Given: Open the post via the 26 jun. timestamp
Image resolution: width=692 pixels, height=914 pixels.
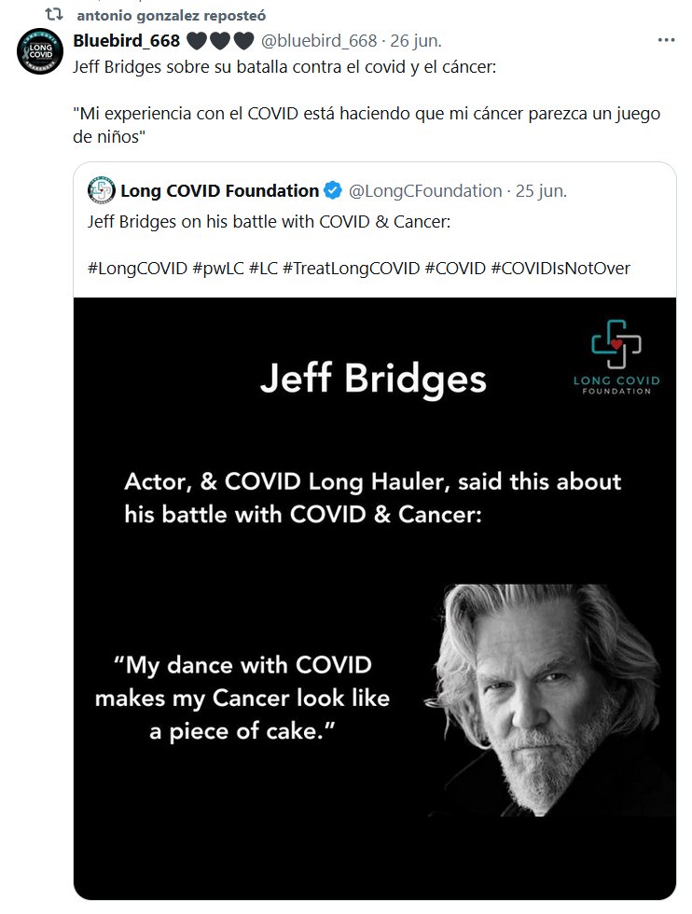Looking at the screenshot, I should point(417,41).
